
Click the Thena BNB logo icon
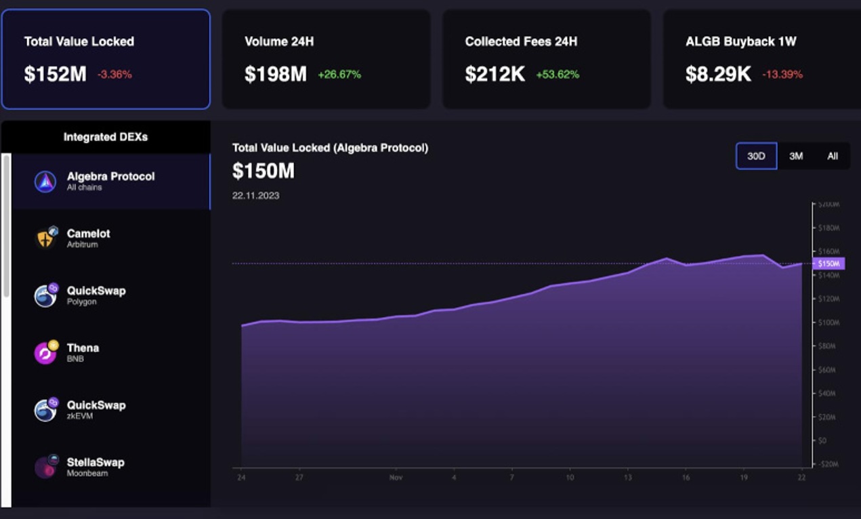[x=45, y=352]
